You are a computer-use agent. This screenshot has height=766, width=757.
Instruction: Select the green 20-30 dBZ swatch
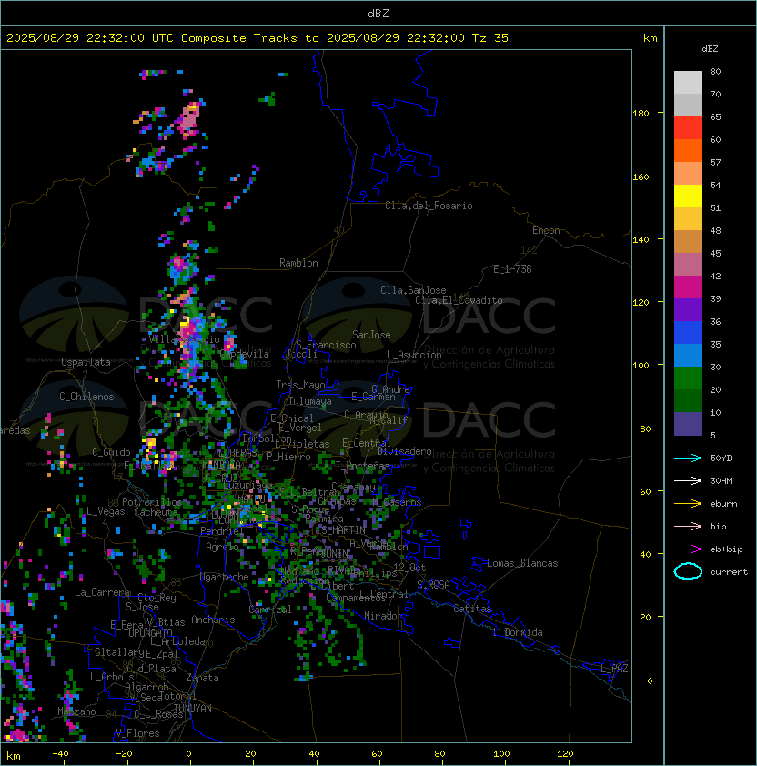pyautogui.click(x=688, y=378)
